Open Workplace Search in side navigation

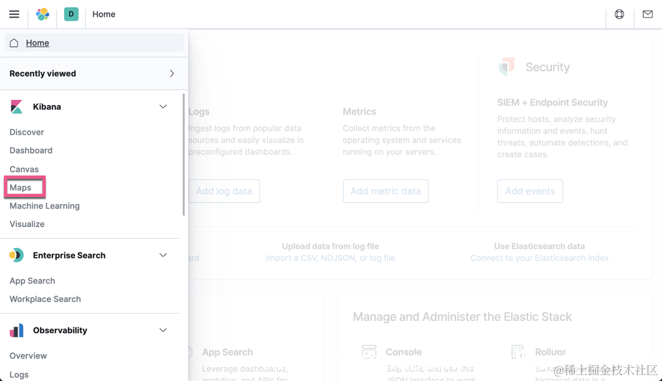(x=45, y=299)
